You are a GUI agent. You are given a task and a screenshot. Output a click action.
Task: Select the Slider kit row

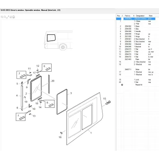(136, 70)
